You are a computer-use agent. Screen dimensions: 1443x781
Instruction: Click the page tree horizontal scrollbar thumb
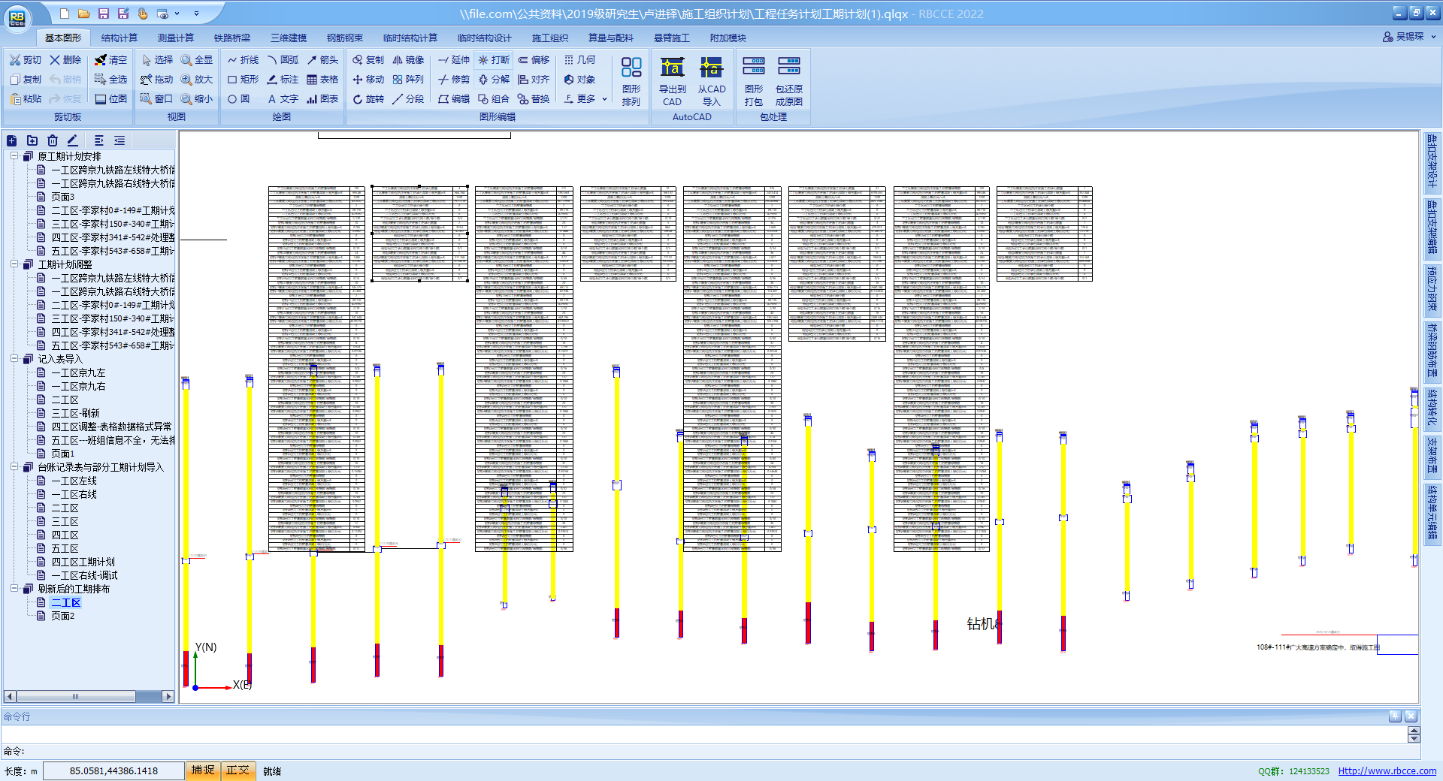tap(75, 697)
